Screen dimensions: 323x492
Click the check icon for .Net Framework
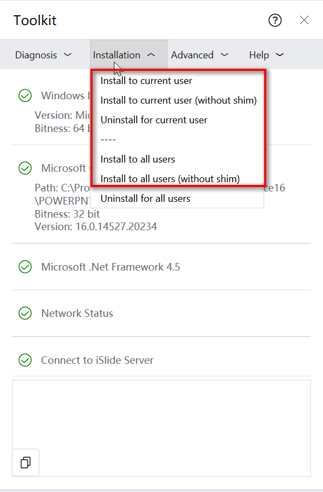[x=25, y=267]
